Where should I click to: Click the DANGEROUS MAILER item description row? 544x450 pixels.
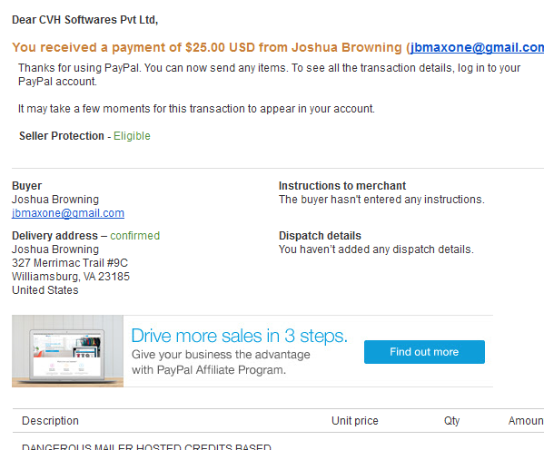pos(146,446)
